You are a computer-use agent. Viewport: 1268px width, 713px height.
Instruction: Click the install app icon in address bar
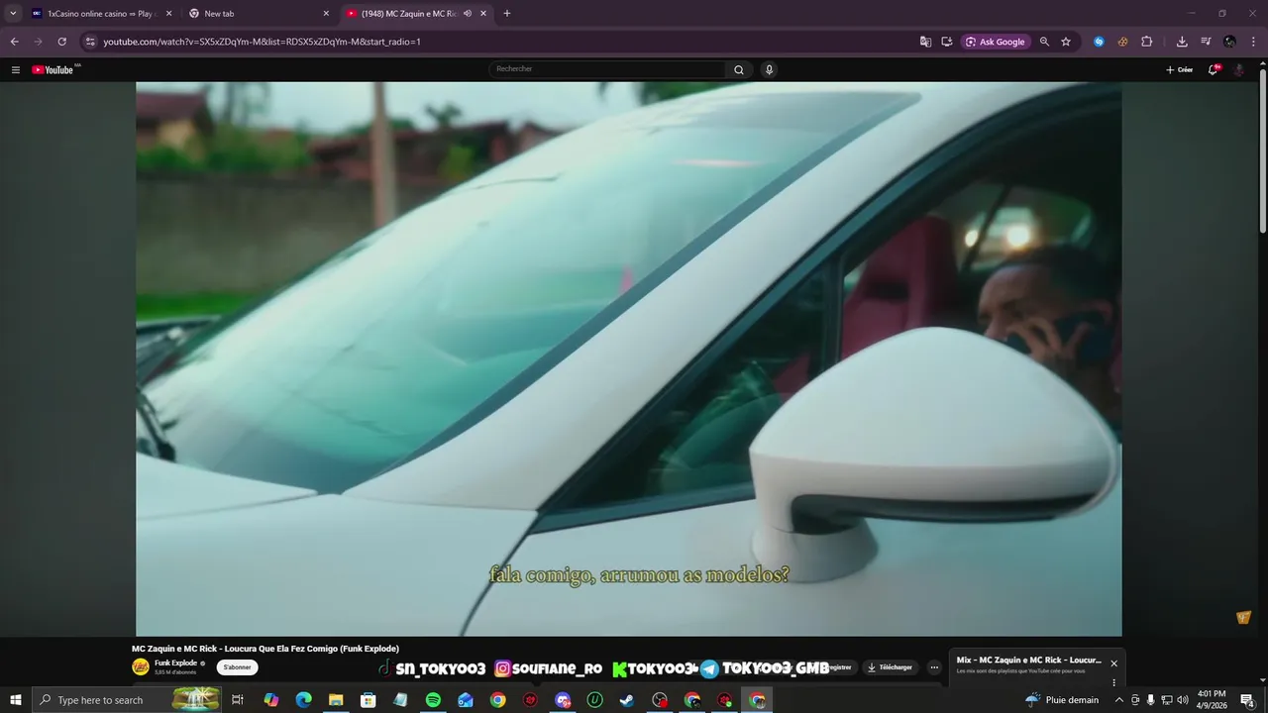(947, 42)
